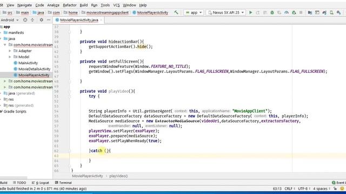Open the Project Structure icon
This screenshot has height=194, width=346.
(x=310, y=12)
